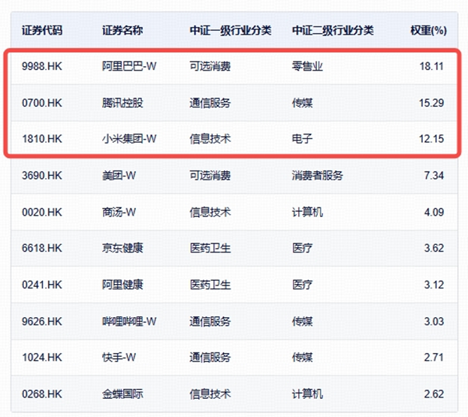Screen dimensions: 468x417
Task: Select the 京东健康 name cell
Action: (122, 249)
